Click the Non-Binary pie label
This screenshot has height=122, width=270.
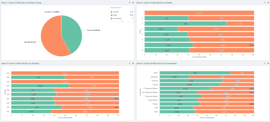52,12
